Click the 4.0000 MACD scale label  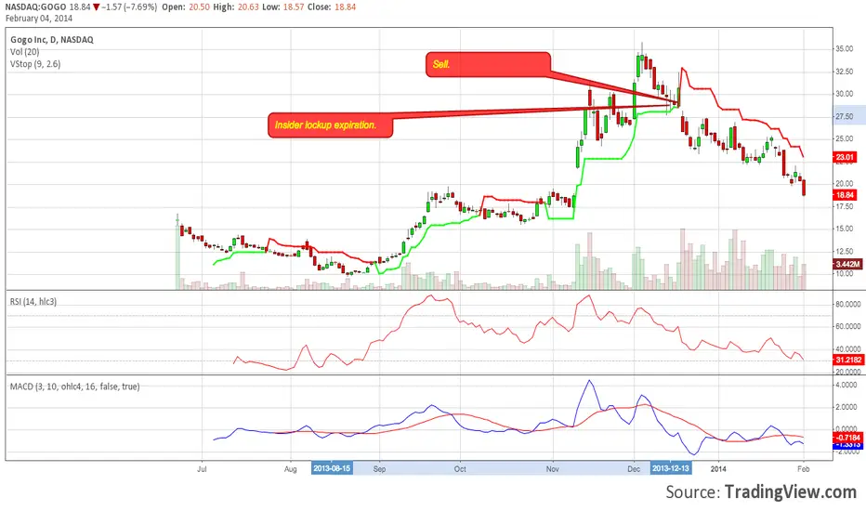coord(846,385)
